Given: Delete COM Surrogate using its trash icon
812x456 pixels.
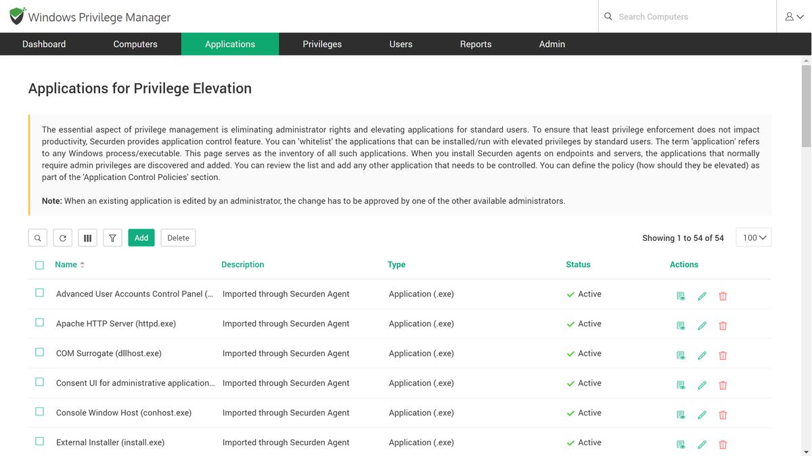Looking at the screenshot, I should 723,355.
